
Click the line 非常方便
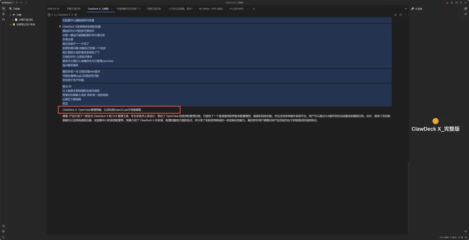(68, 39)
